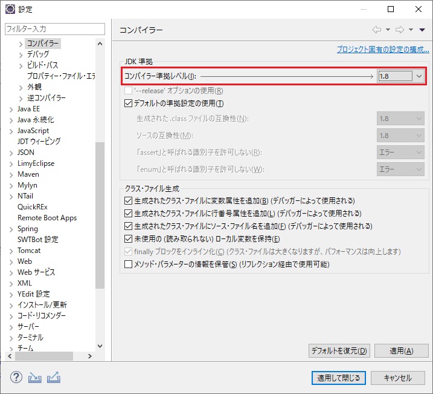
Task: Expand the Maven tree node
Action: click(x=11, y=174)
